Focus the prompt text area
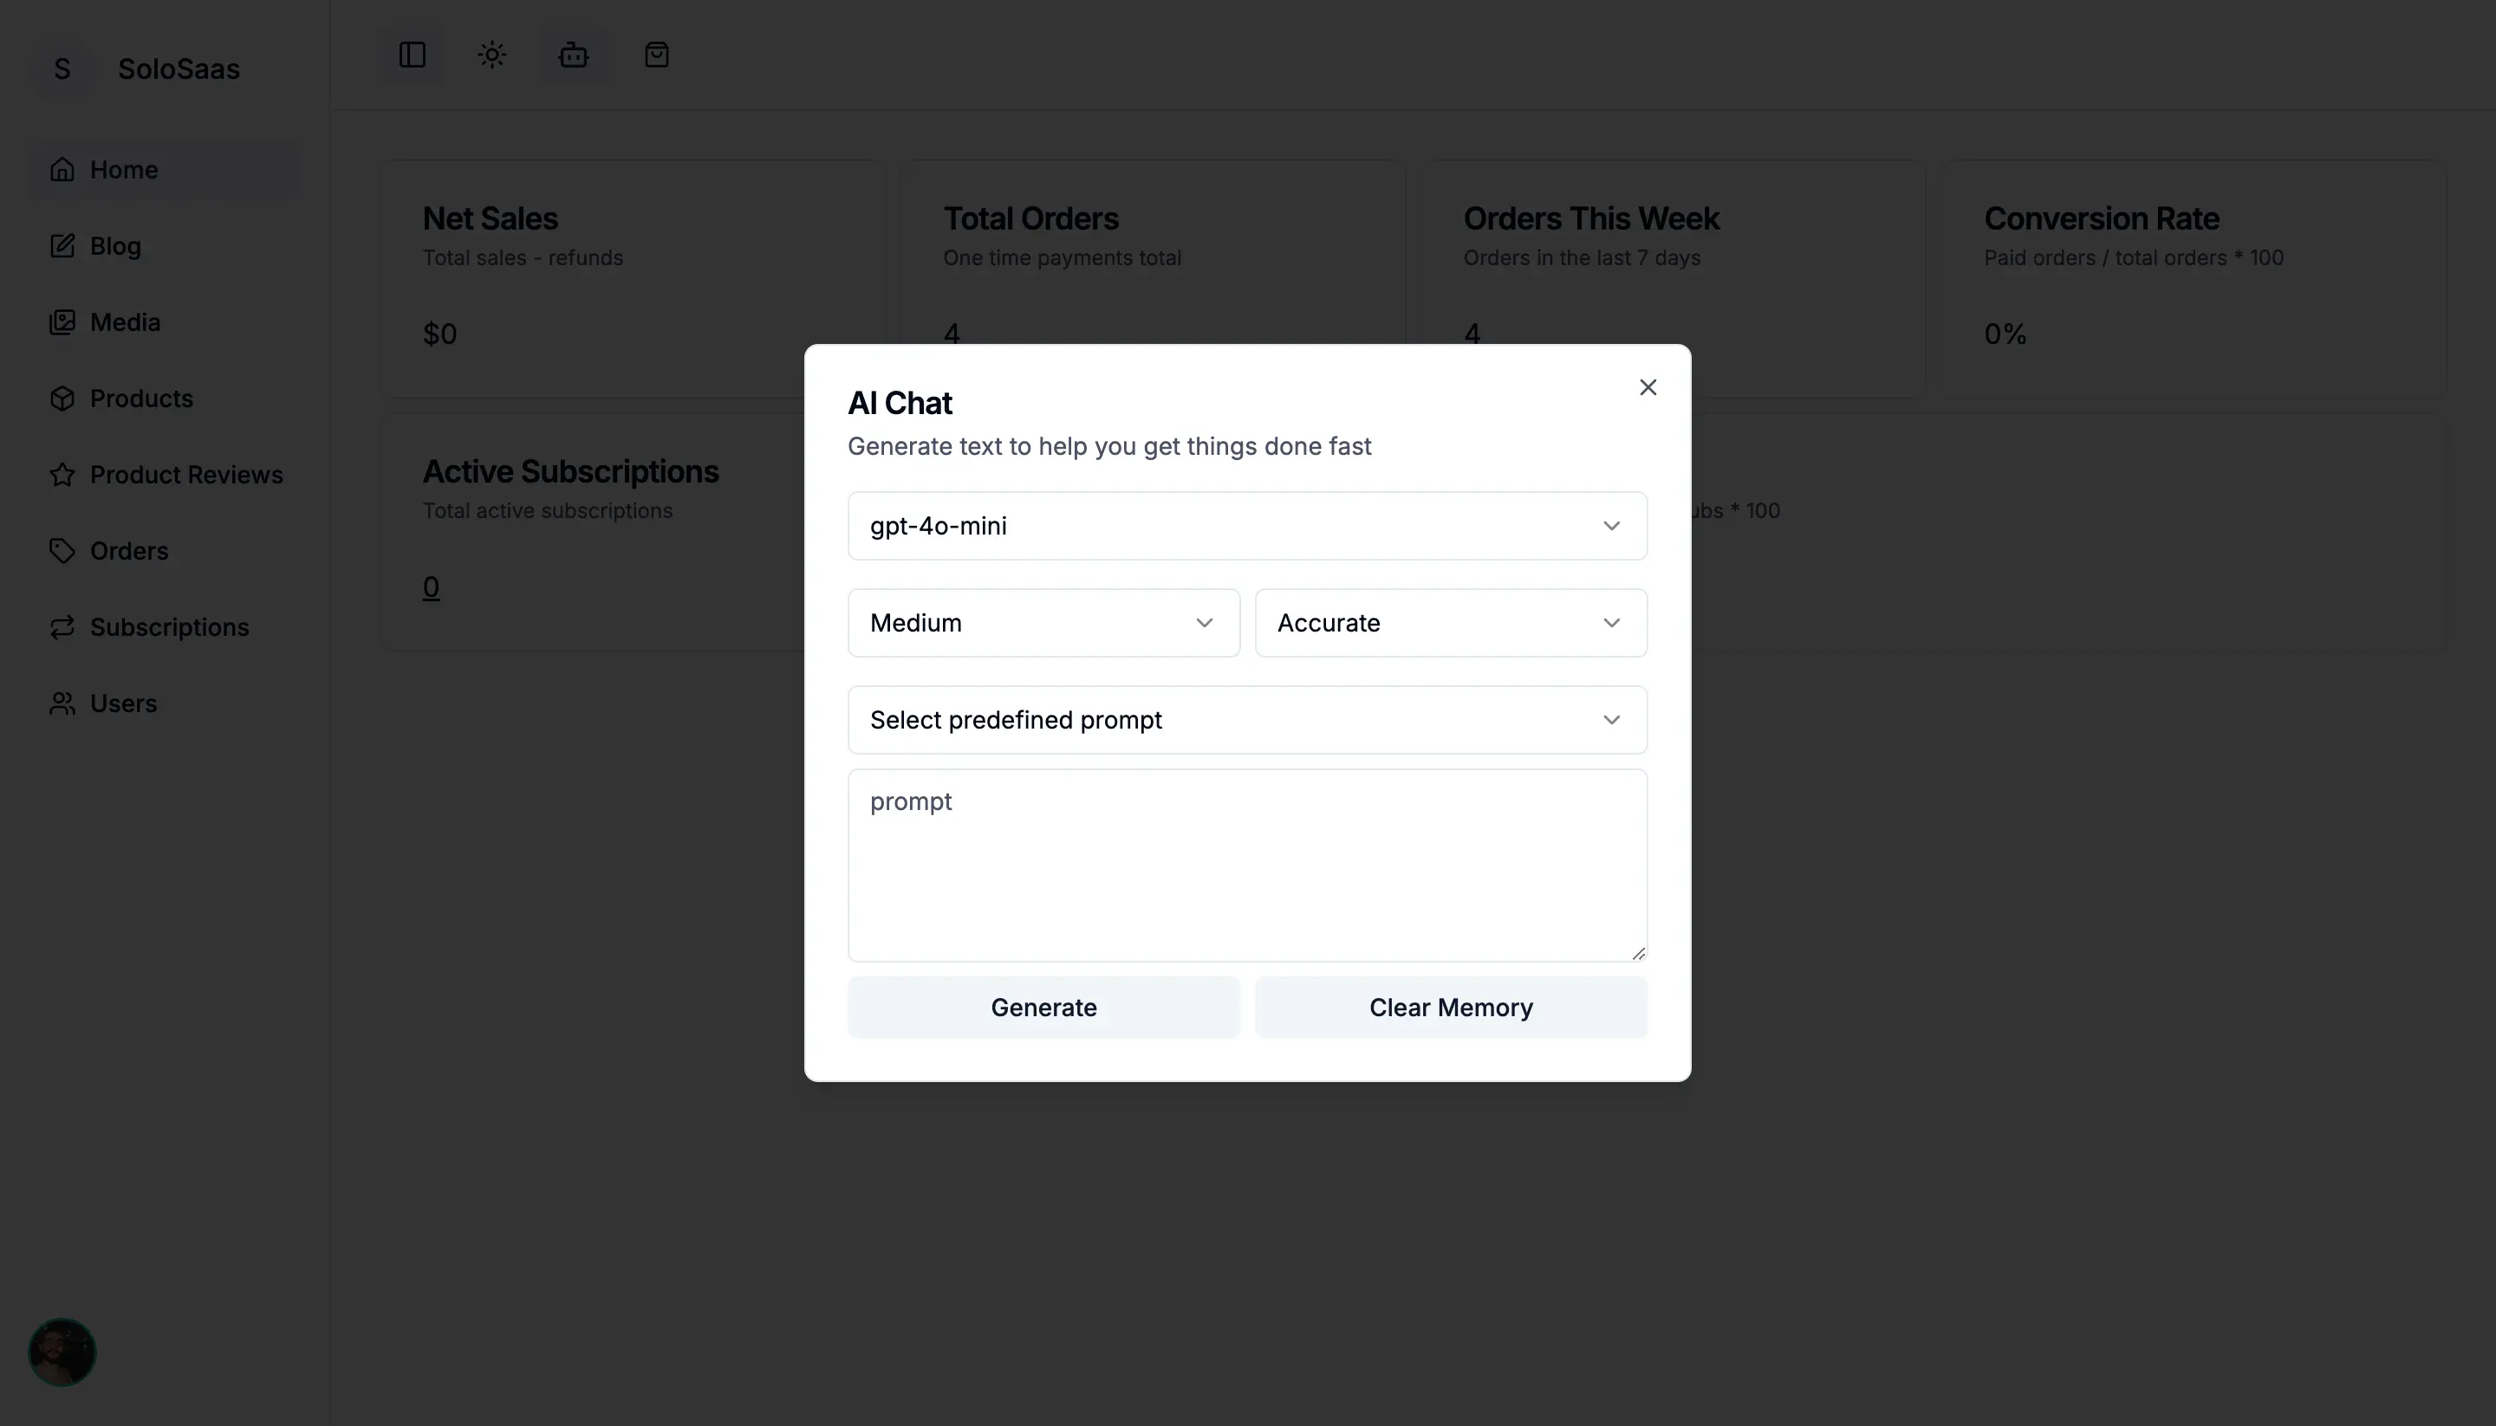Screen dimensions: 2496x1426 tap(1247, 865)
